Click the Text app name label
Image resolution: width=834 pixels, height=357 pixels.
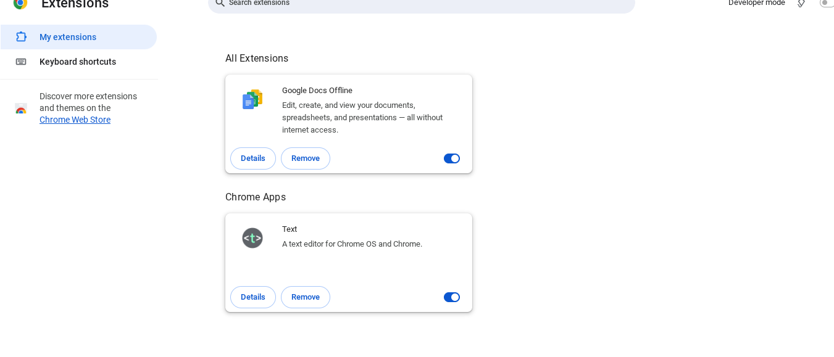290,229
